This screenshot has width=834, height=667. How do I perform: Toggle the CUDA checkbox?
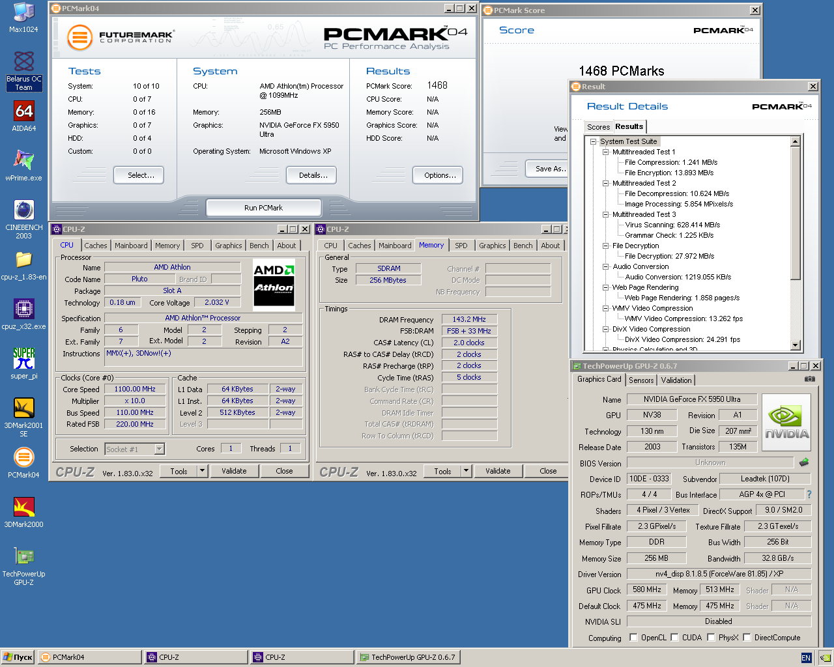tap(674, 638)
